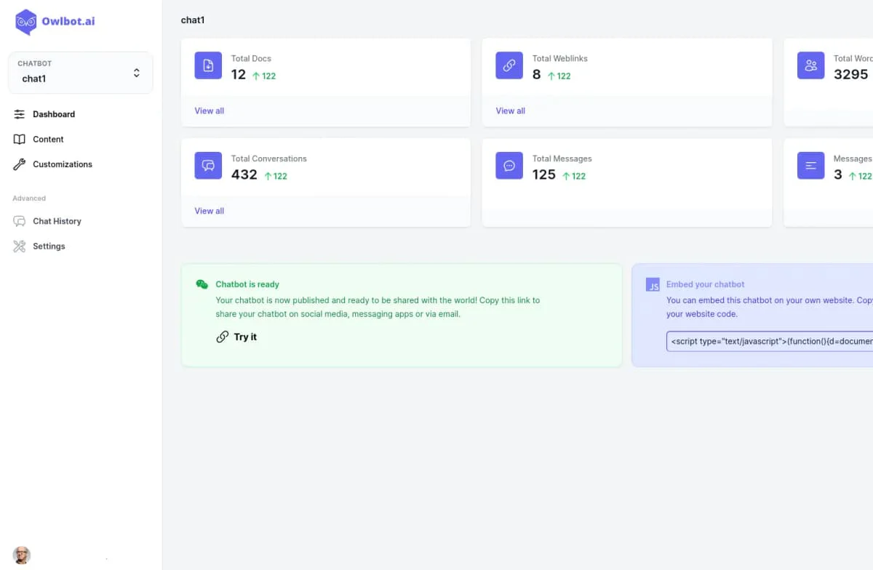Click the JS embed badge icon
The height and width of the screenshot is (570, 873).
pyautogui.click(x=653, y=284)
